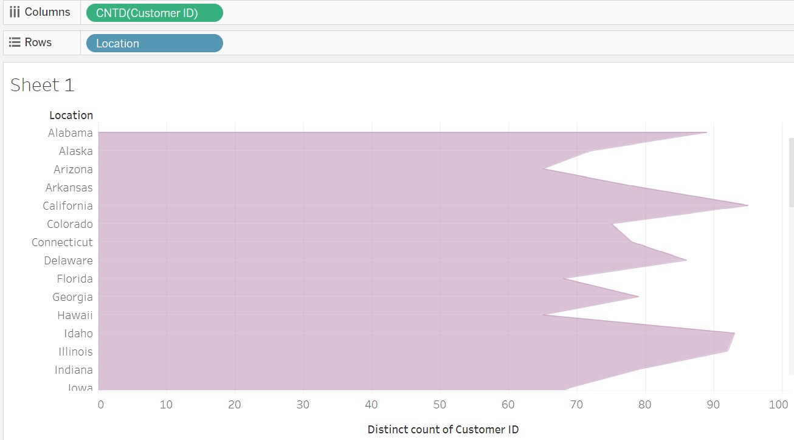Select the CNTD(Customer ID) pill in Columns

[x=154, y=13]
